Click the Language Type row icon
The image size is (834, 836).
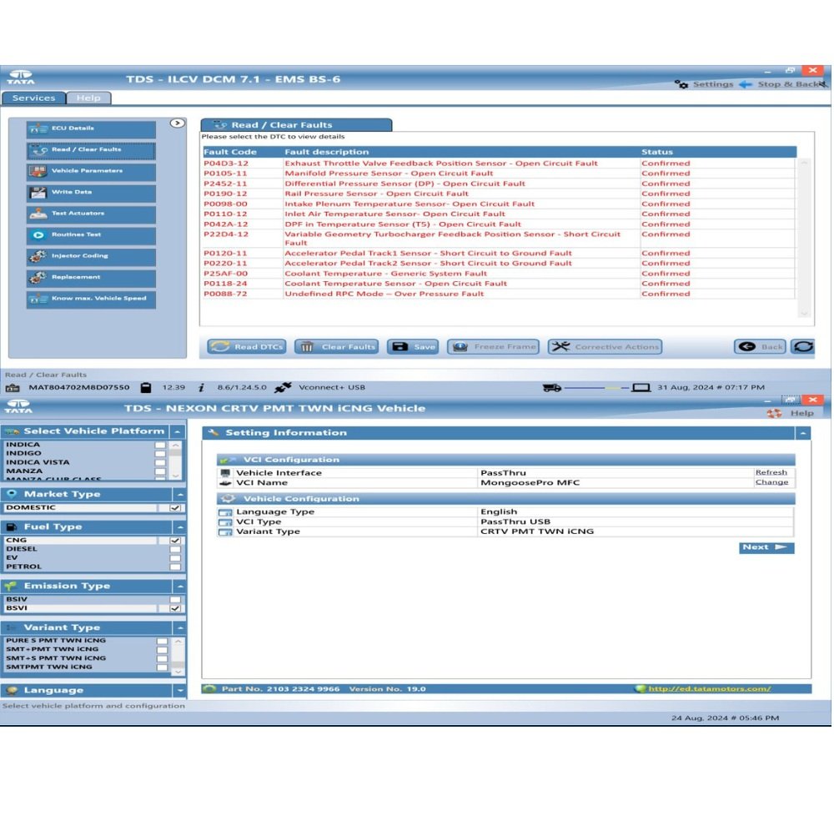point(225,512)
